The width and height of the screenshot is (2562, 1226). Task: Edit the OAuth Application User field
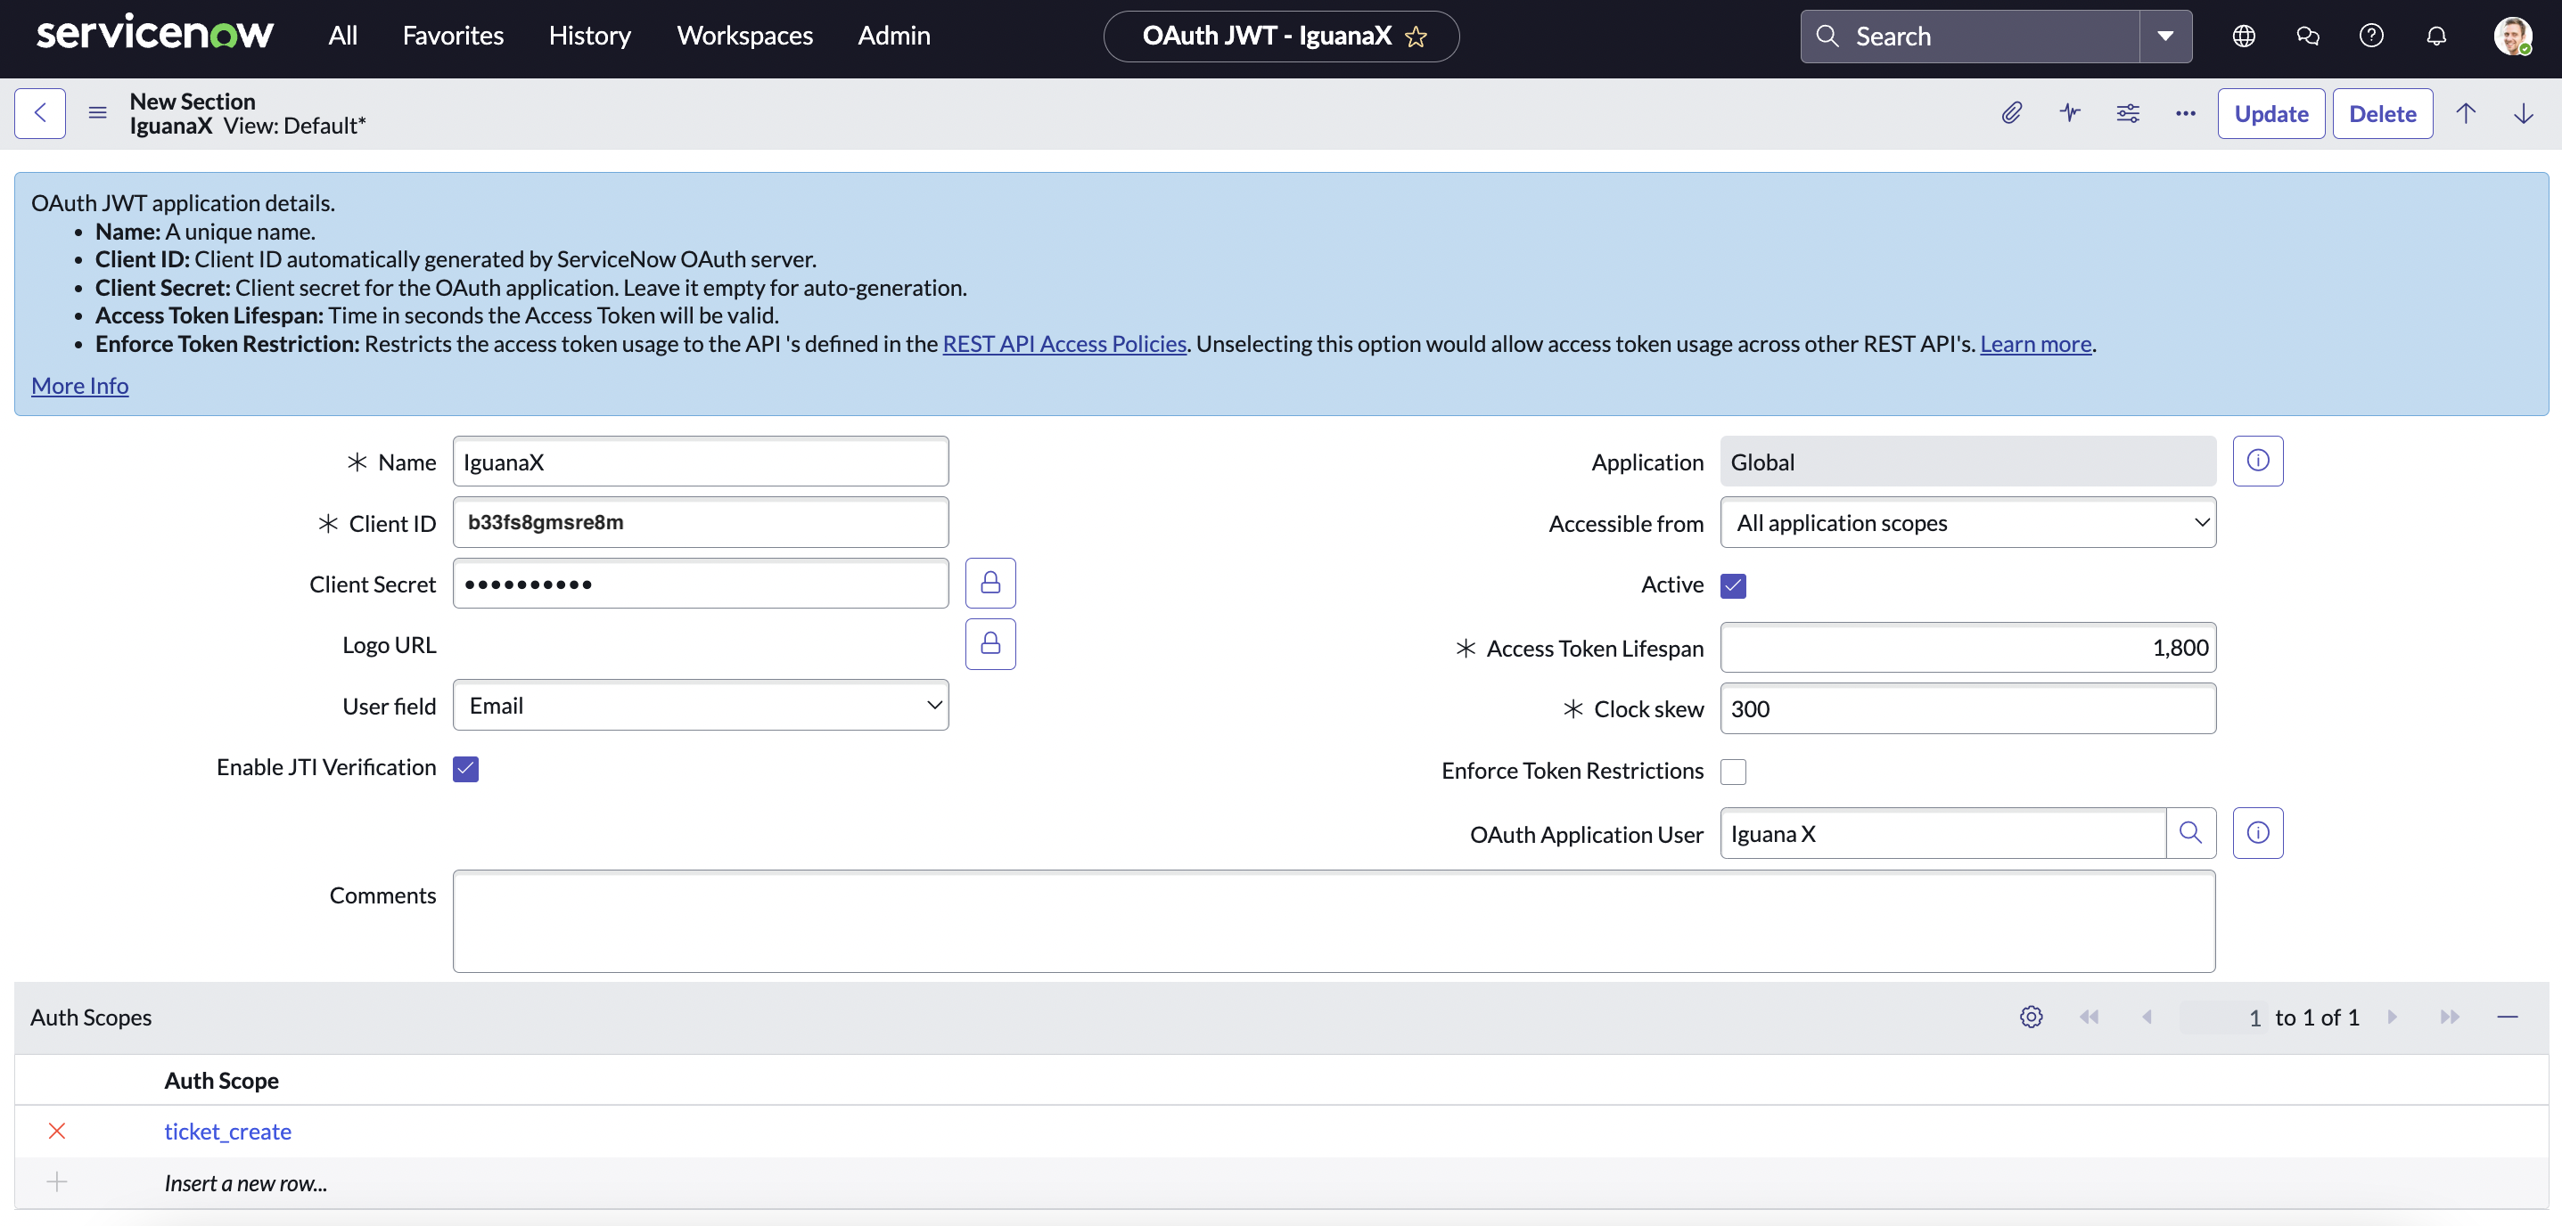1942,833
